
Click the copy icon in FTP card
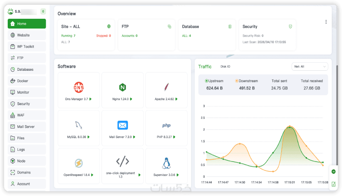point(169,26)
